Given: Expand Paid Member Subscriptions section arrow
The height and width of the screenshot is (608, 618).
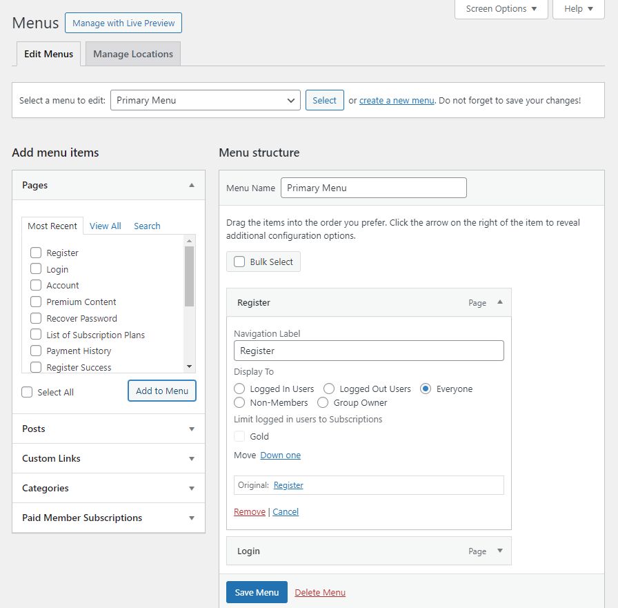Looking at the screenshot, I should pos(192,518).
